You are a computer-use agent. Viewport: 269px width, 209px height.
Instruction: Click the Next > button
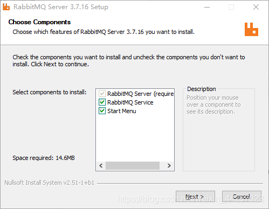[x=195, y=197]
